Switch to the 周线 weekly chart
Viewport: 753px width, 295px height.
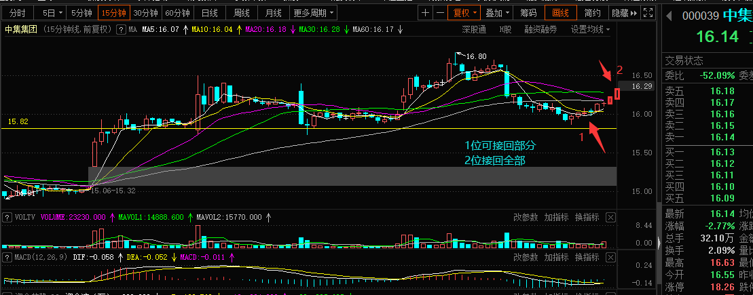pos(241,13)
